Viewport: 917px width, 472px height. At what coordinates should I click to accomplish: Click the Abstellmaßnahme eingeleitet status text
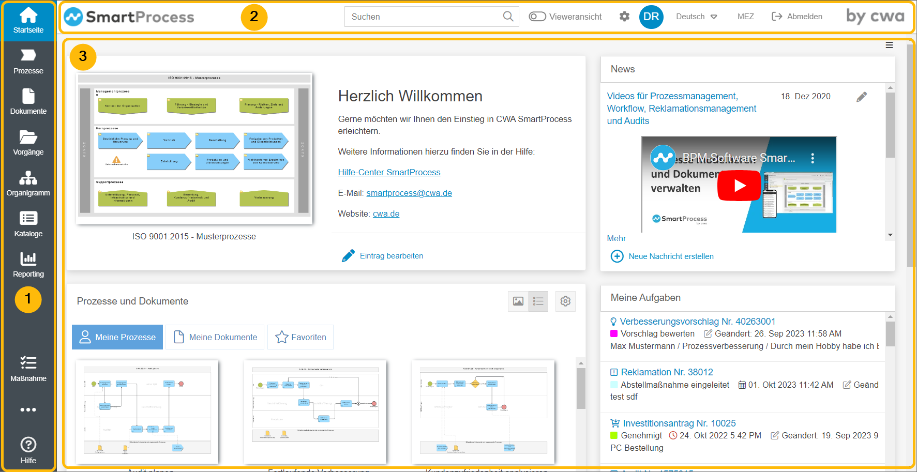(675, 385)
